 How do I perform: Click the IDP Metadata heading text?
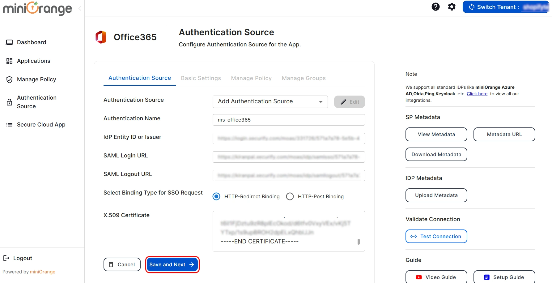424,178
